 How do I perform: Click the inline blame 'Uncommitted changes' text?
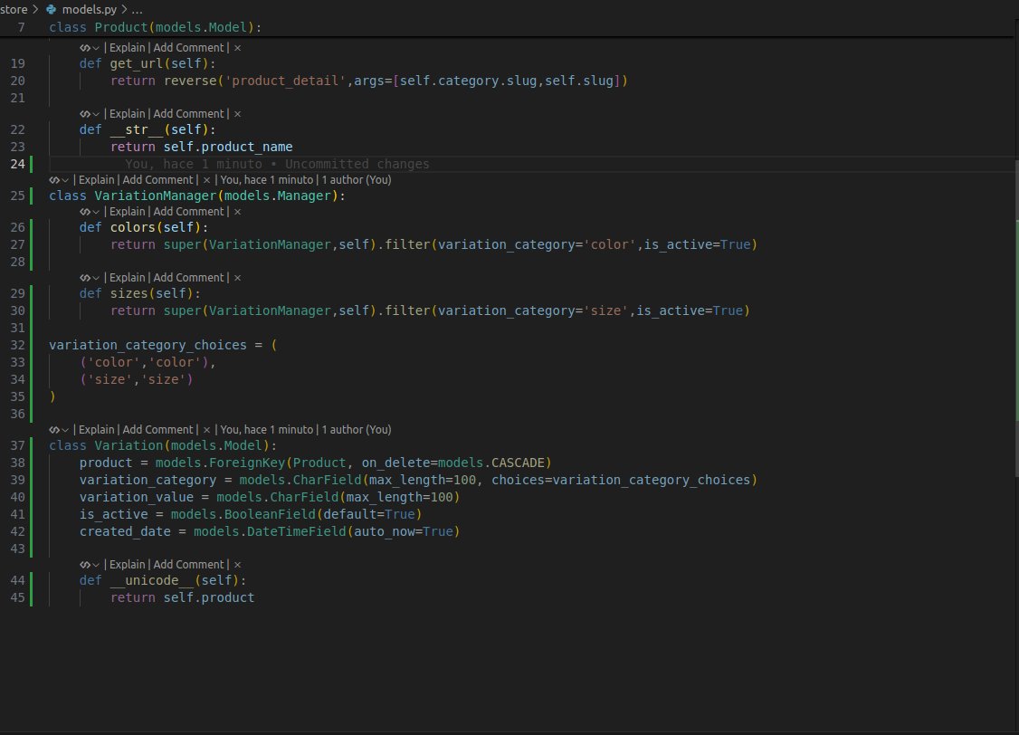coord(357,165)
